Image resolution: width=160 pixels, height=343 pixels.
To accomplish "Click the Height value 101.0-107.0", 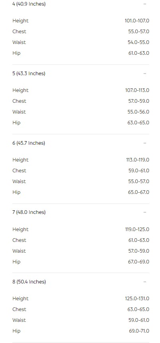I will tap(137, 21).
